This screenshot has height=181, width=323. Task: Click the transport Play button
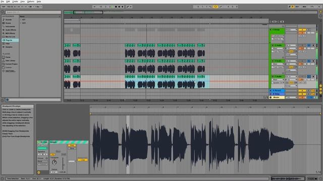point(113,7)
